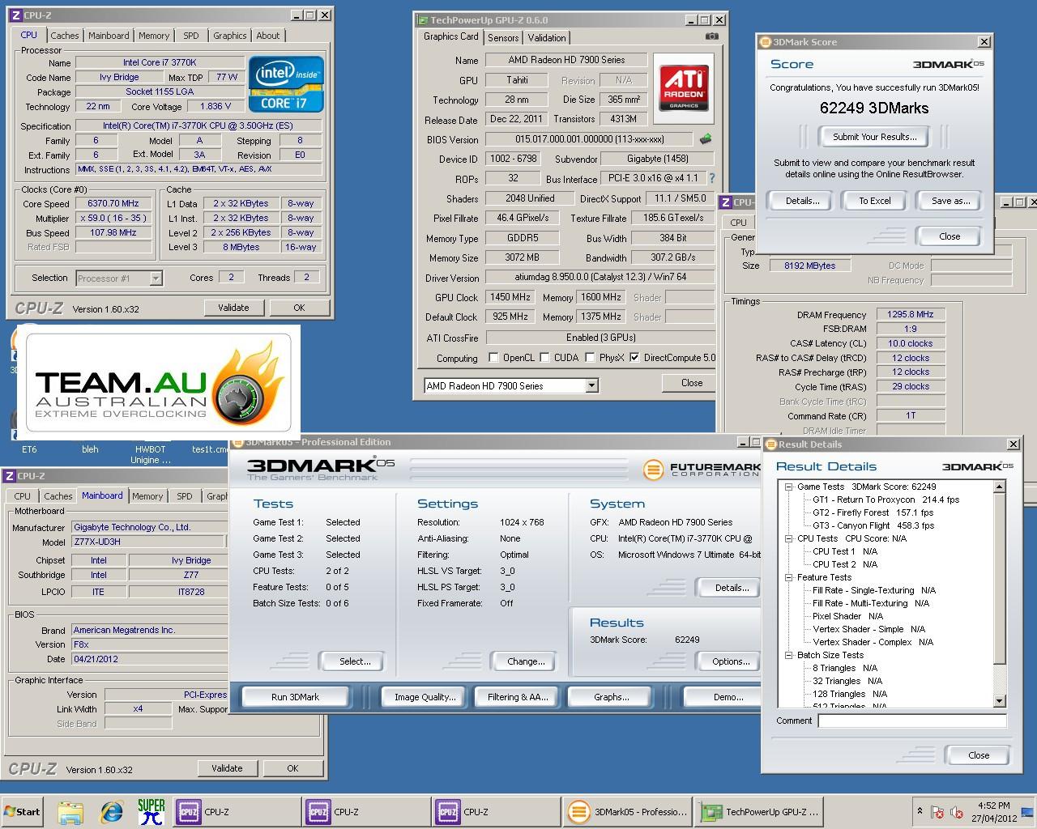This screenshot has height=829, width=1037.
Task: Click Result Details scrollbar down arrow
Action: tap(999, 701)
